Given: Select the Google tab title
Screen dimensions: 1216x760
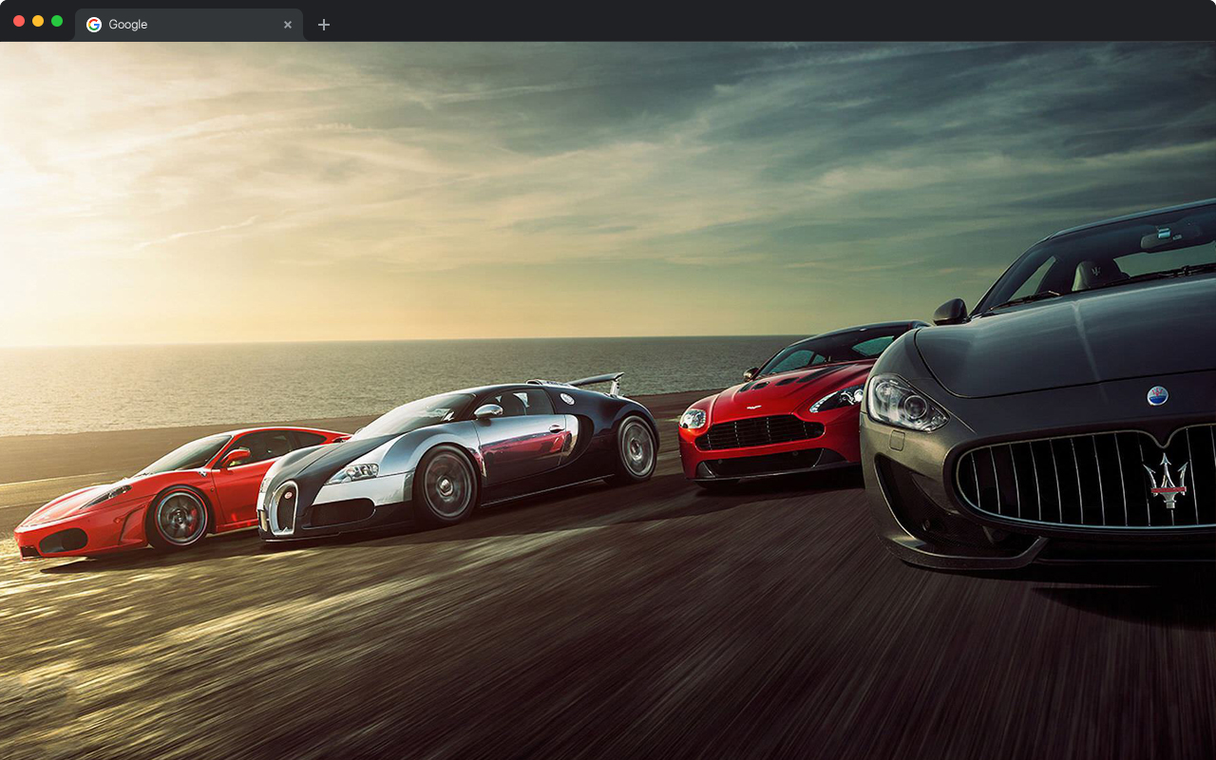Looking at the screenshot, I should 128,25.
